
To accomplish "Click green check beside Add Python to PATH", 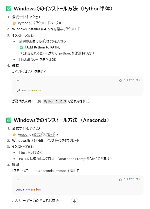I will coord(21,47).
